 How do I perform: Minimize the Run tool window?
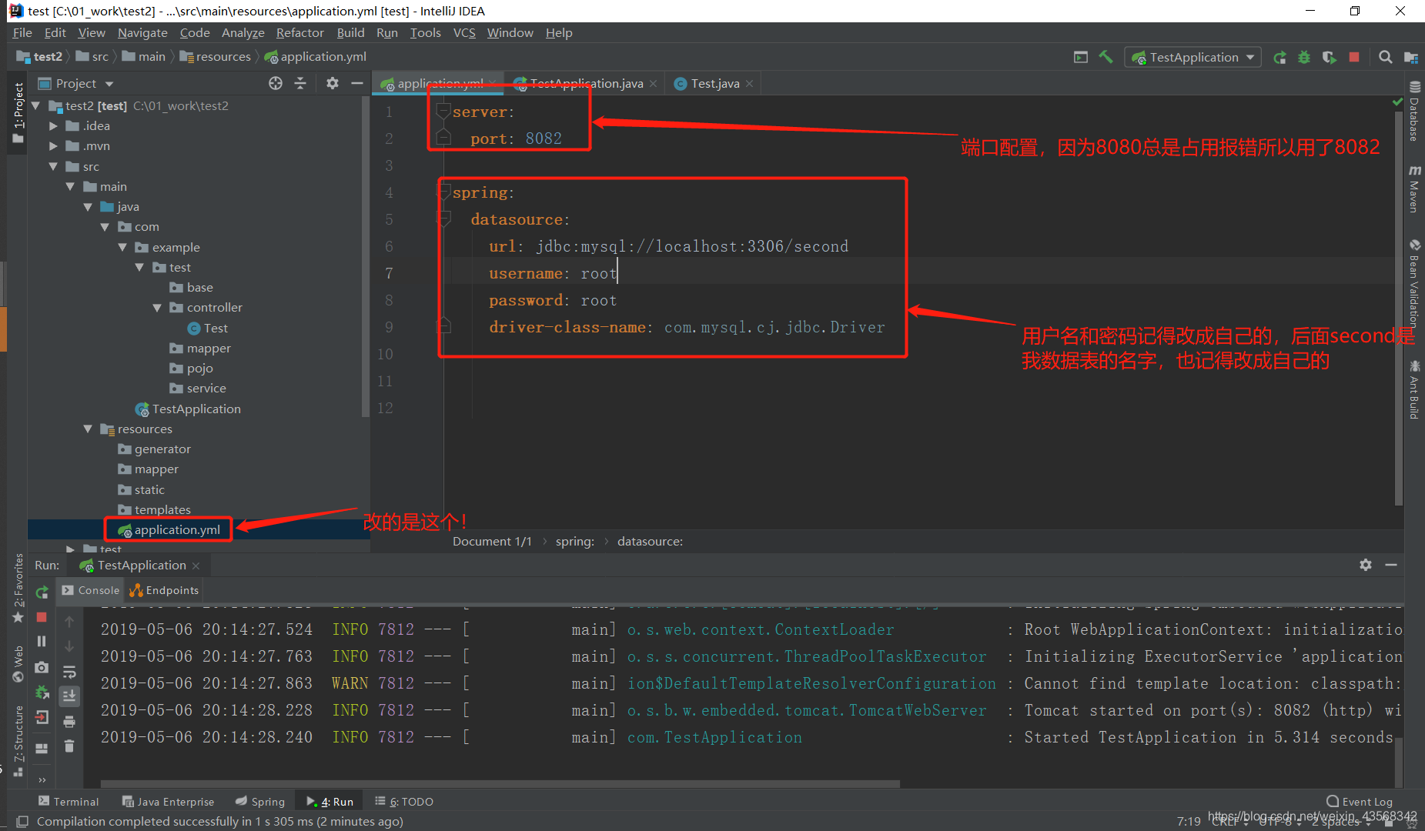click(x=1391, y=565)
